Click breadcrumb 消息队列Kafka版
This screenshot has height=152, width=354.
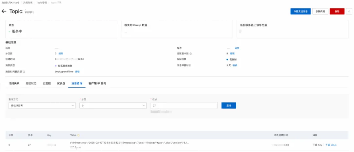[10, 2]
